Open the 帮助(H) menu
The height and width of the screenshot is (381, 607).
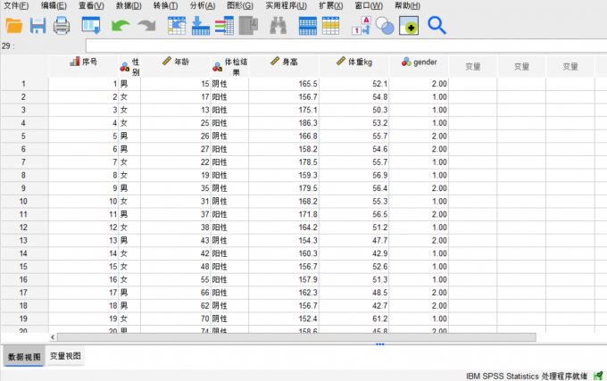407,6
